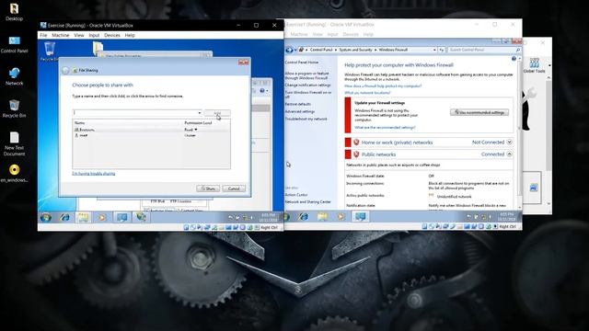
Task: Open the View menu in Exercise VM
Action: coord(79,35)
